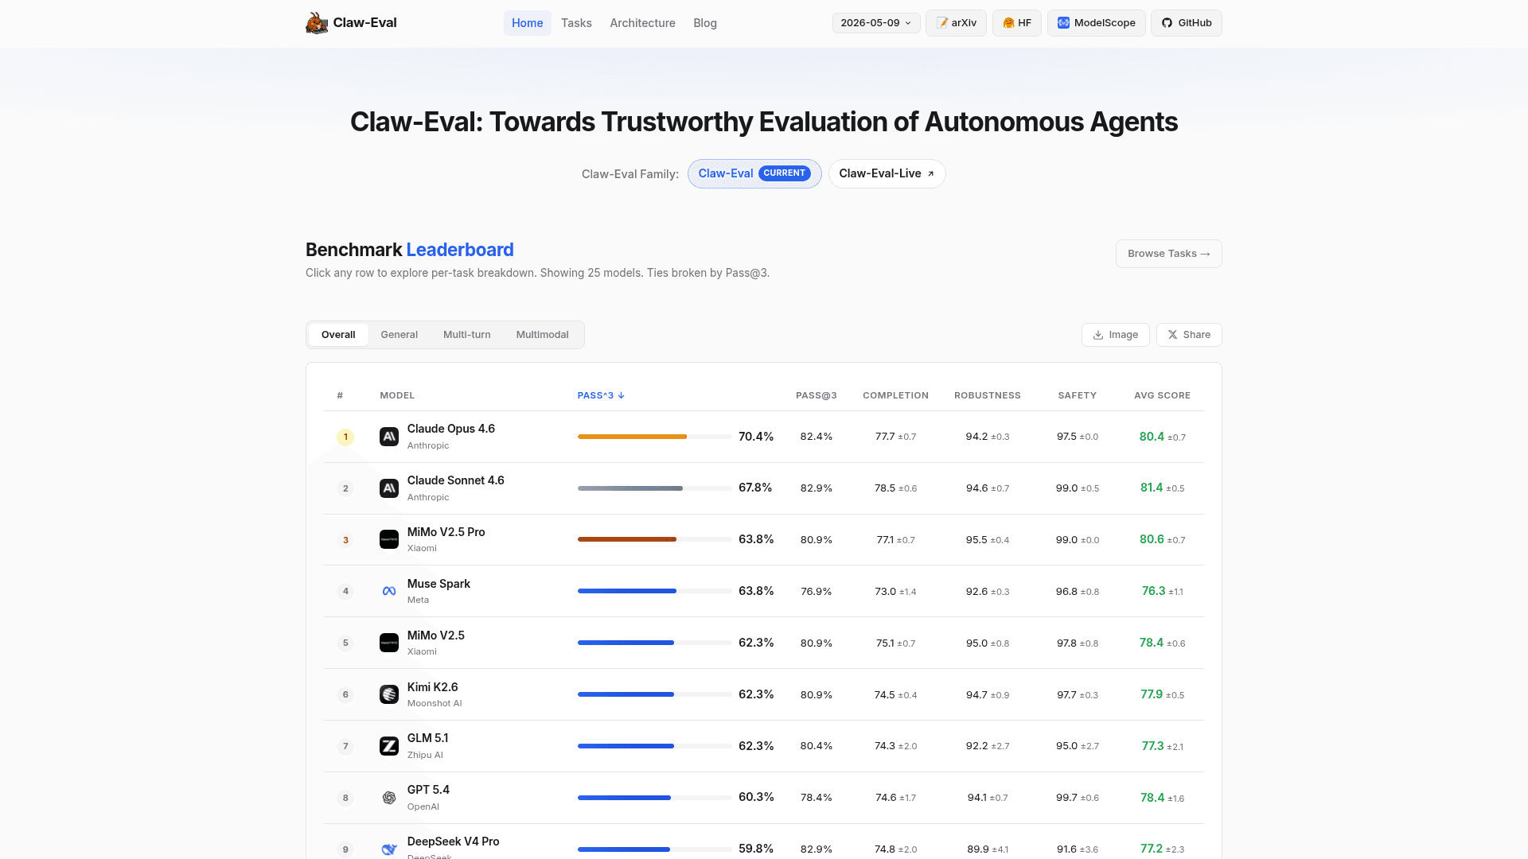This screenshot has height=859, width=1528.
Task: Sort by the PASS^3 column header
Action: point(601,395)
